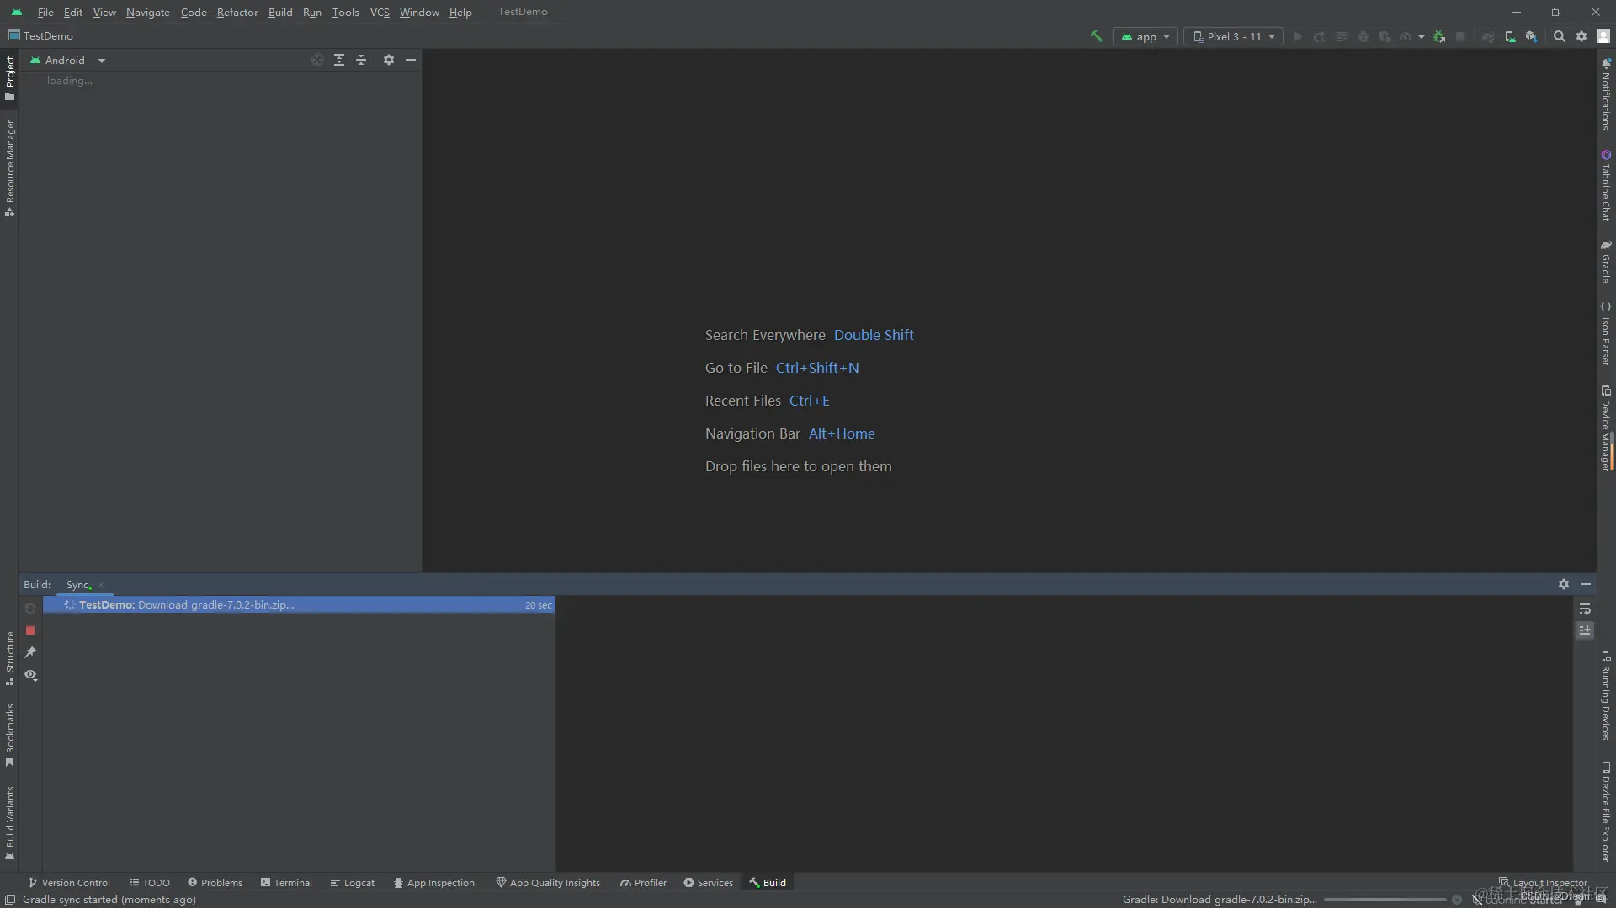
Task: Click Expand All in Project panel
Action: click(x=339, y=60)
